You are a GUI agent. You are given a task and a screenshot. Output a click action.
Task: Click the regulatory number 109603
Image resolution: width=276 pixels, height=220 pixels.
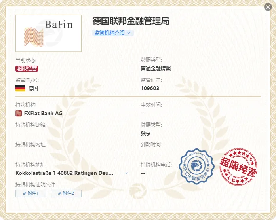point(150,88)
